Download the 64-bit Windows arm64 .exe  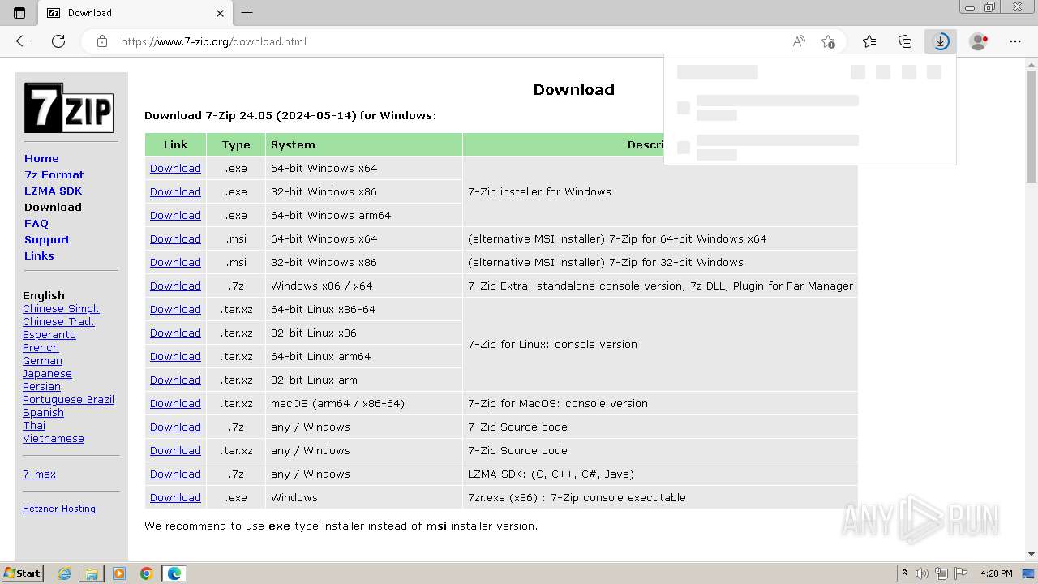click(175, 215)
